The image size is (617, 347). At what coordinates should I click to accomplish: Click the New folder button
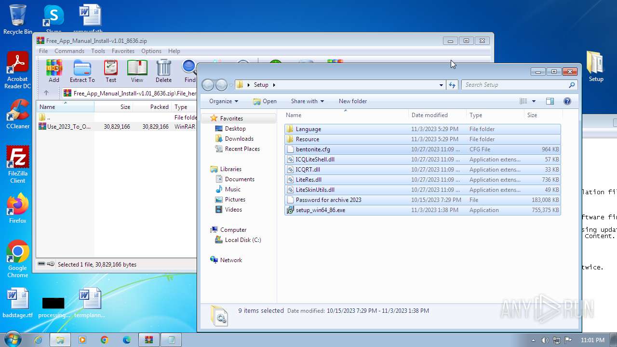(353, 101)
